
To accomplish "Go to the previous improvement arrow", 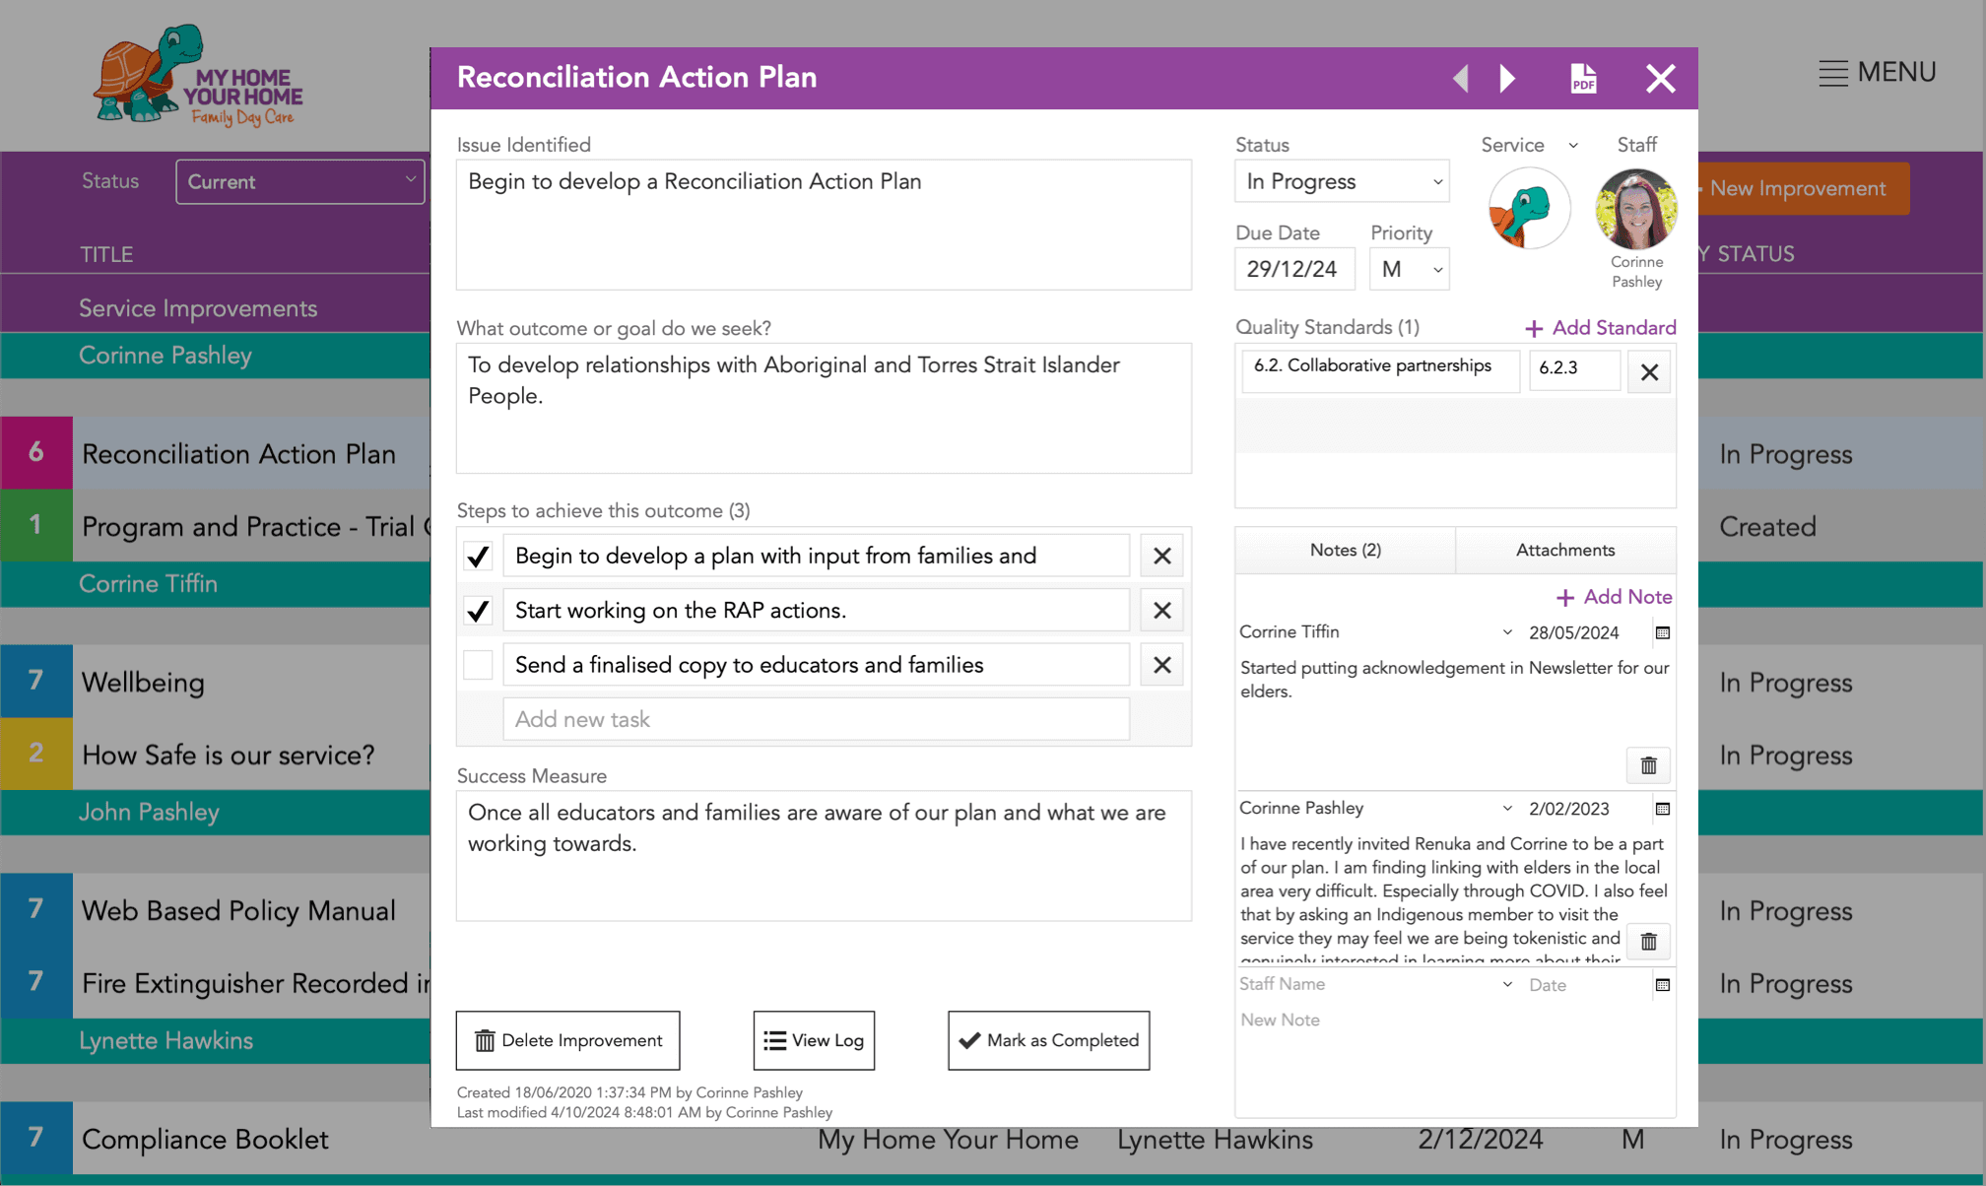I will tap(1461, 78).
